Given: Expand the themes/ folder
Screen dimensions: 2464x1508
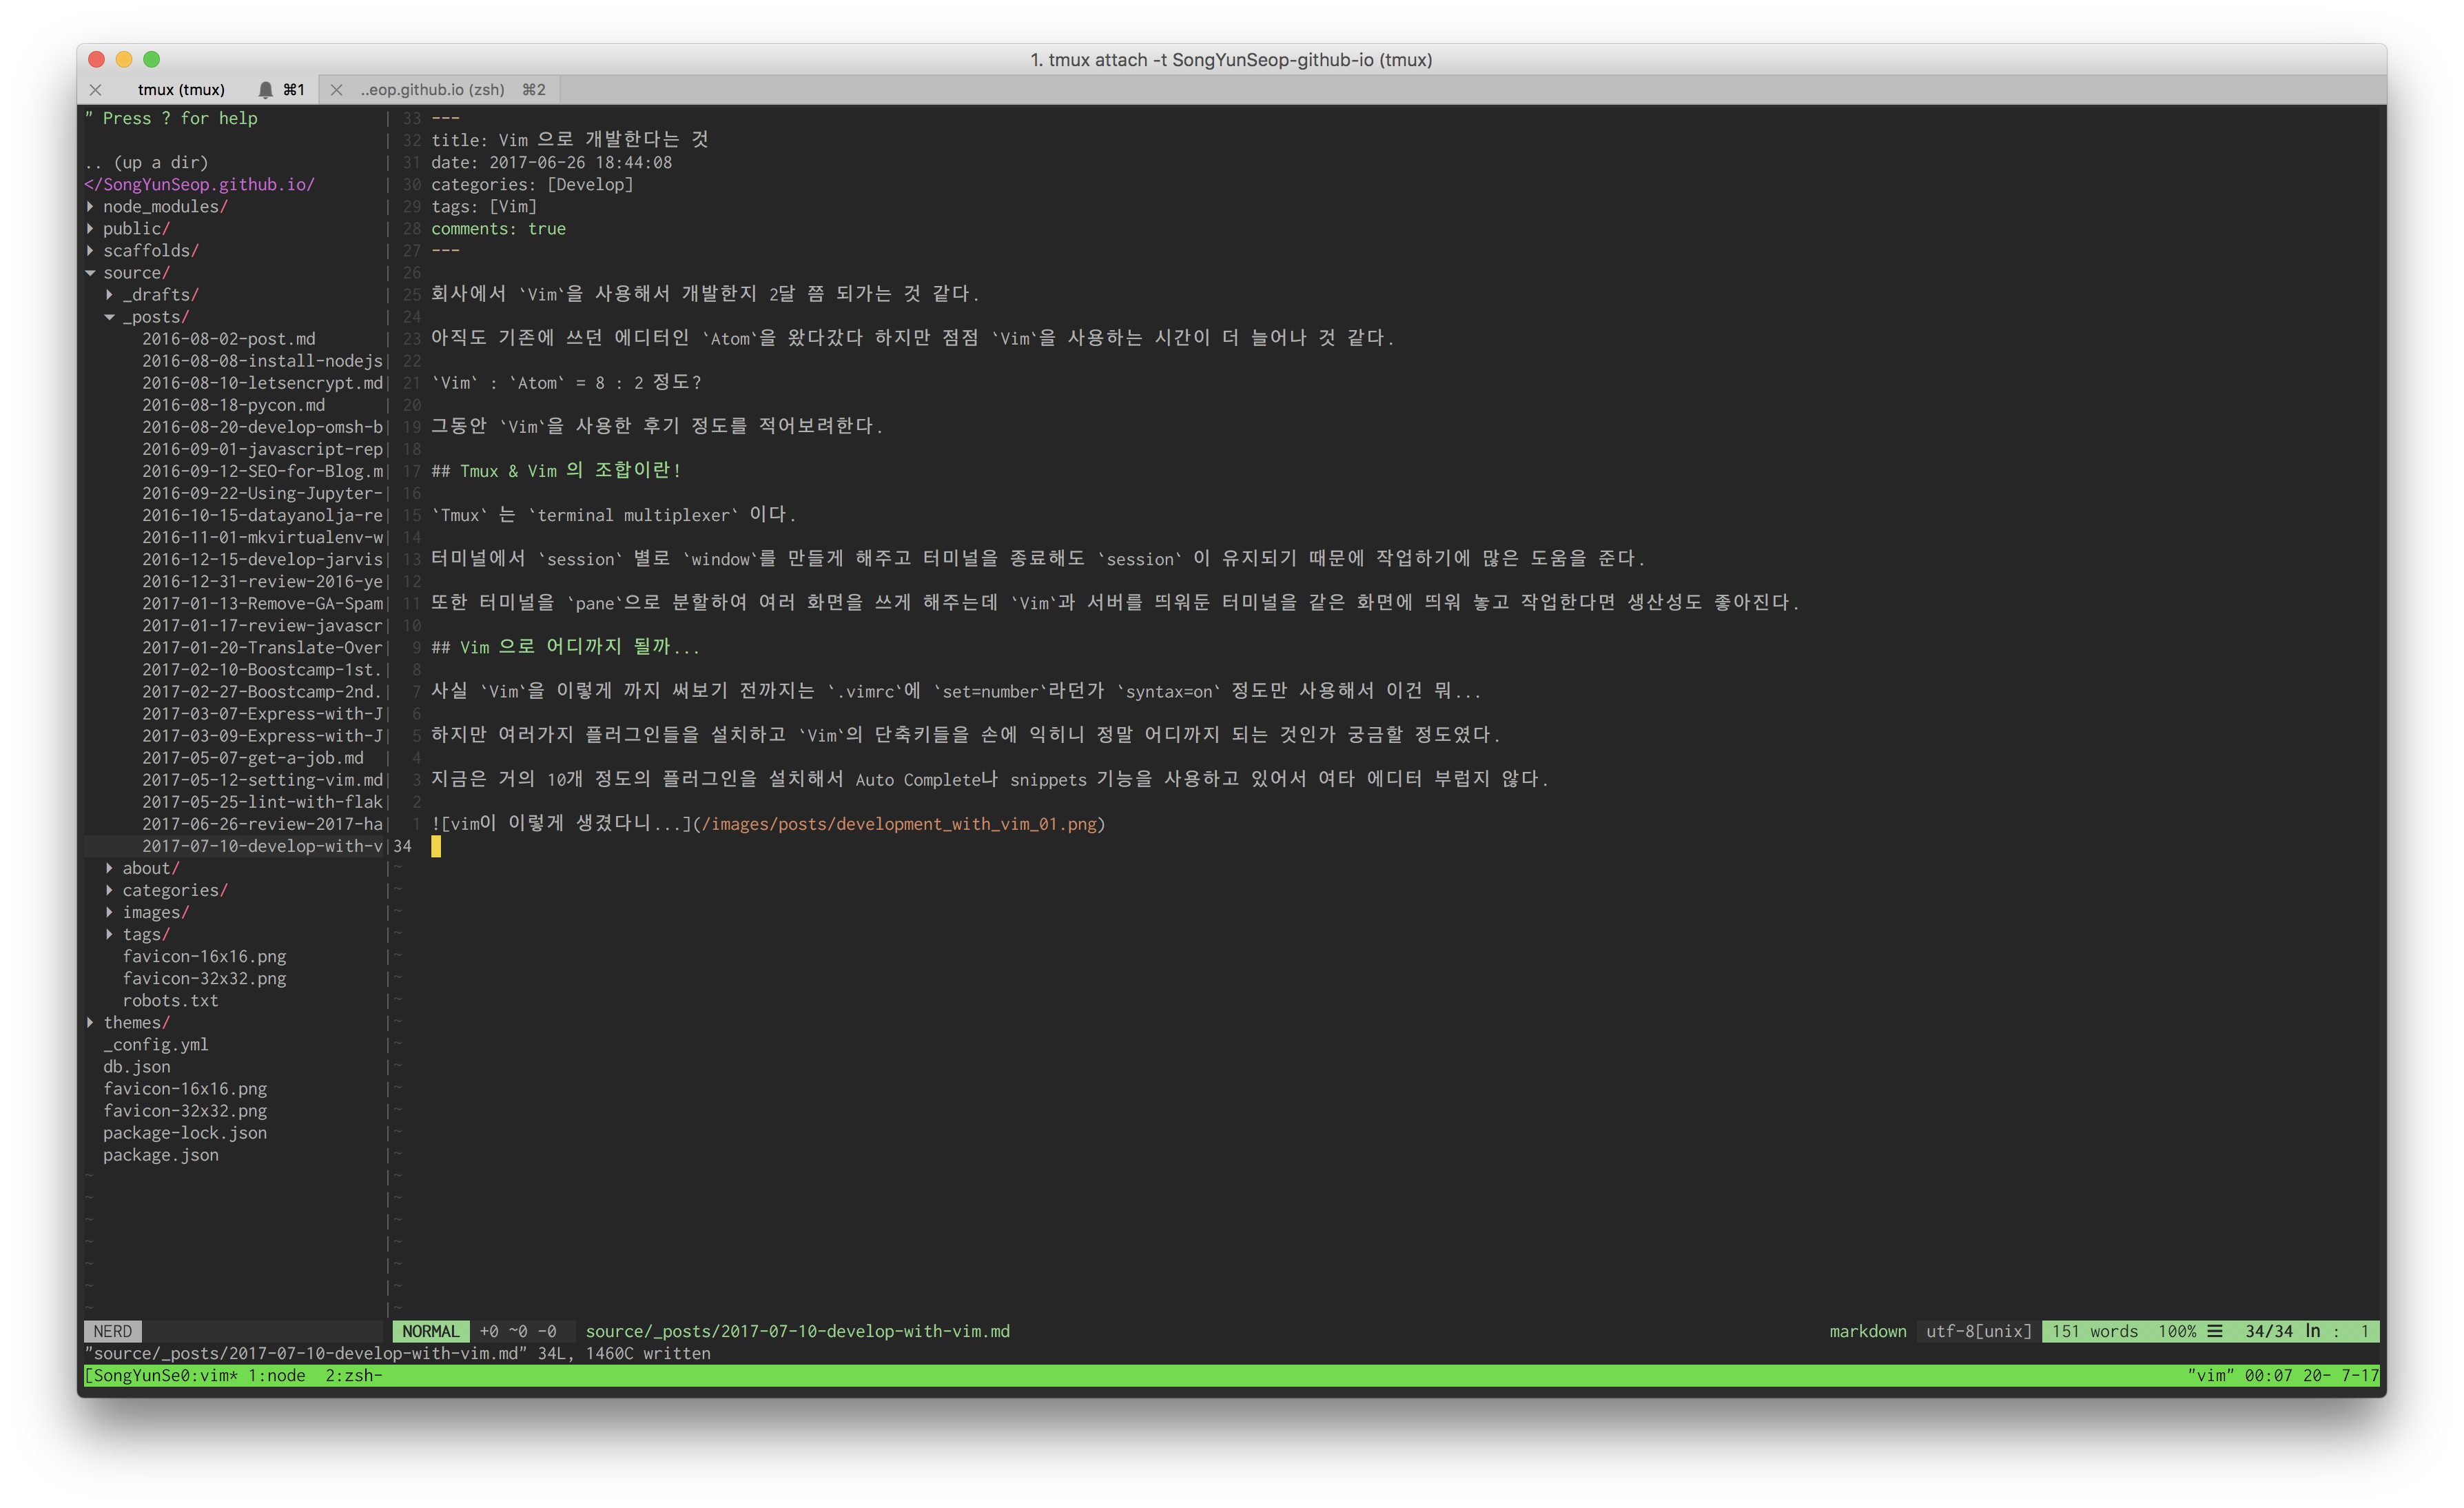Looking at the screenshot, I should coord(90,1022).
